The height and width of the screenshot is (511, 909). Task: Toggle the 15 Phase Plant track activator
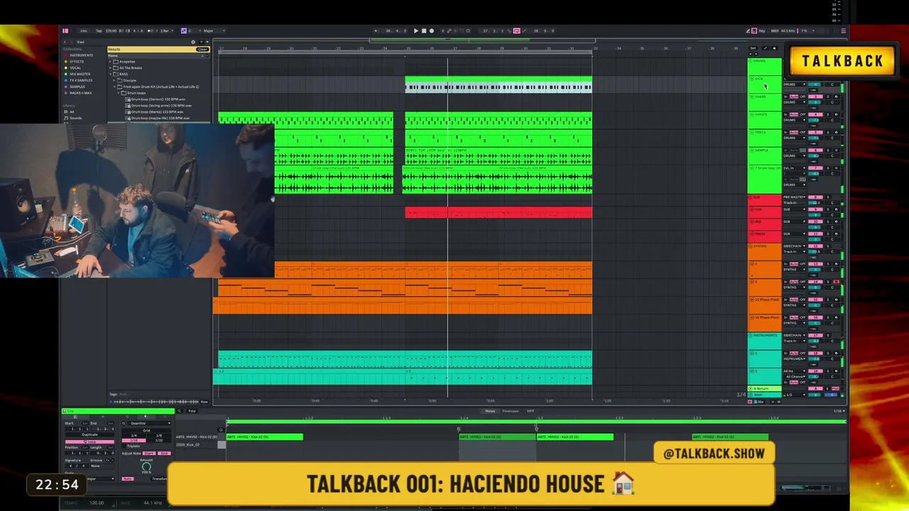pyautogui.click(x=817, y=300)
